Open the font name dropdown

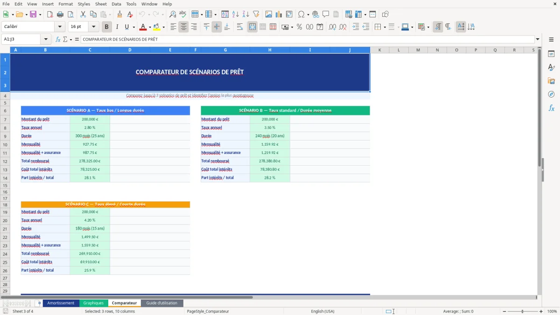pos(59,27)
